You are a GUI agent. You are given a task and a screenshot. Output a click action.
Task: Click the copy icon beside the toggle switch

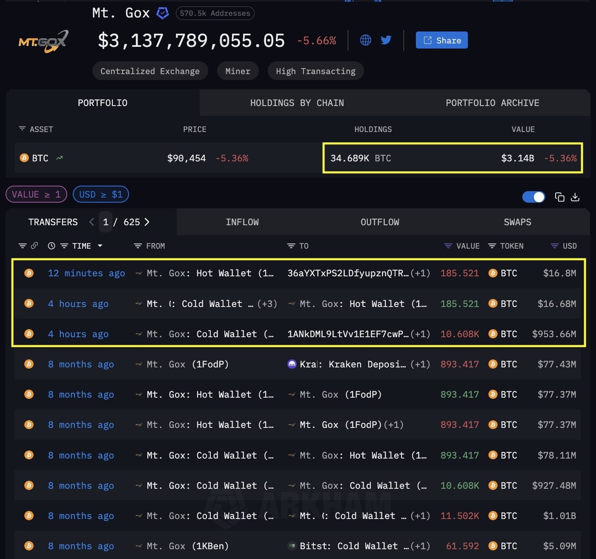pyautogui.click(x=559, y=197)
